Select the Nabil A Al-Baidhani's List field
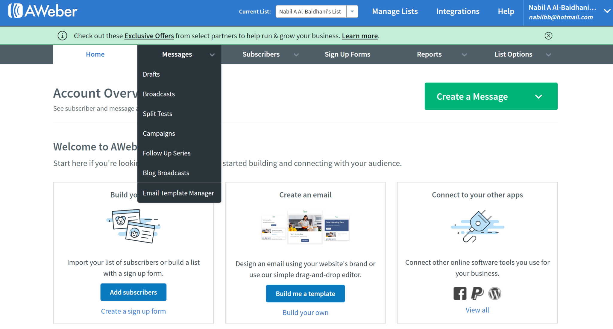Viewport: 613px width, 329px height. pyautogui.click(x=311, y=11)
